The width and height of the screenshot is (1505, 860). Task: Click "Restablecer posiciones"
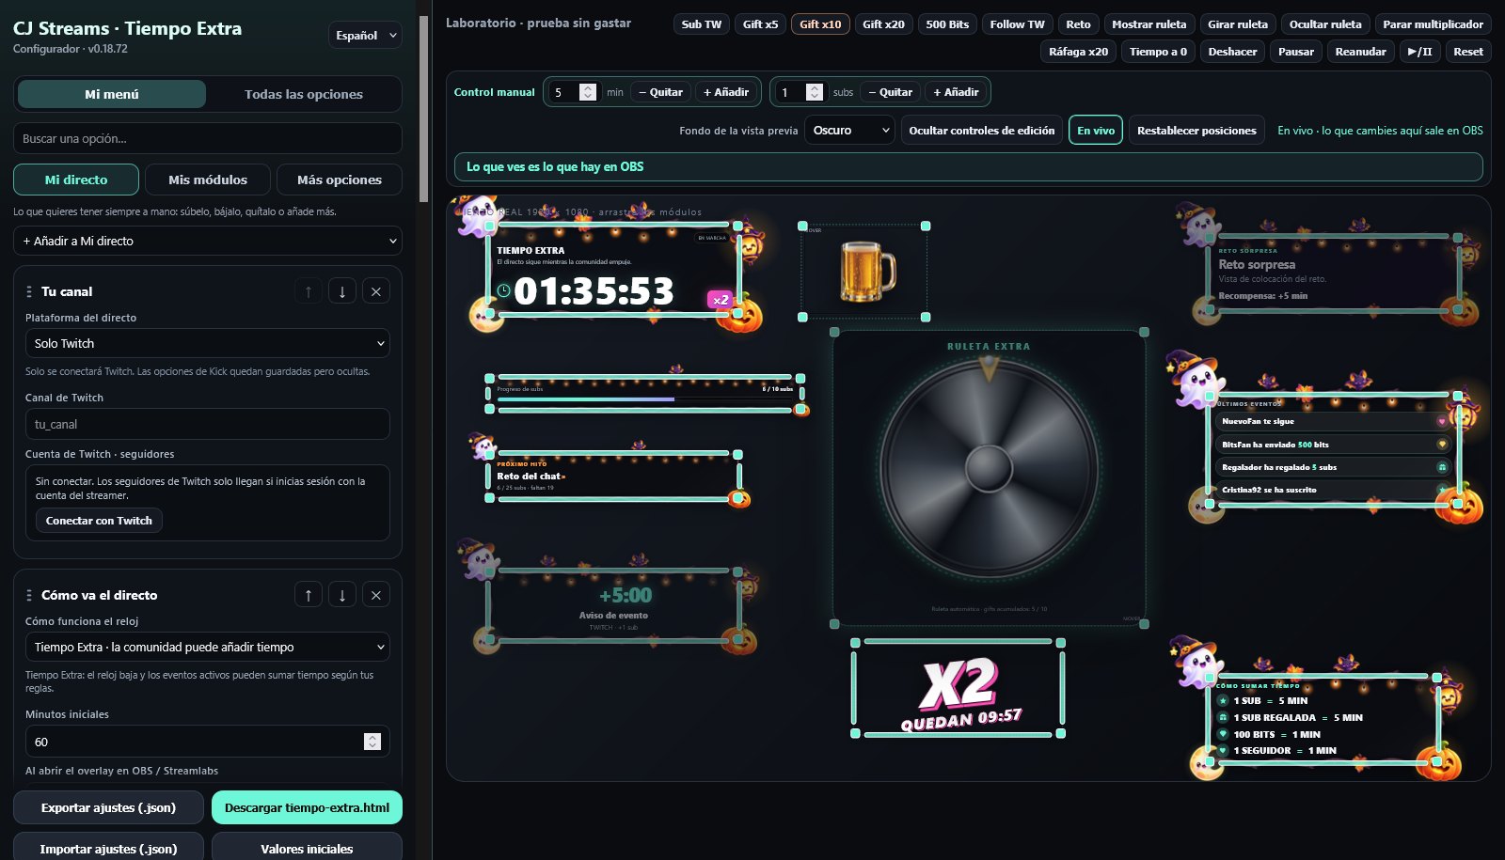click(x=1196, y=131)
